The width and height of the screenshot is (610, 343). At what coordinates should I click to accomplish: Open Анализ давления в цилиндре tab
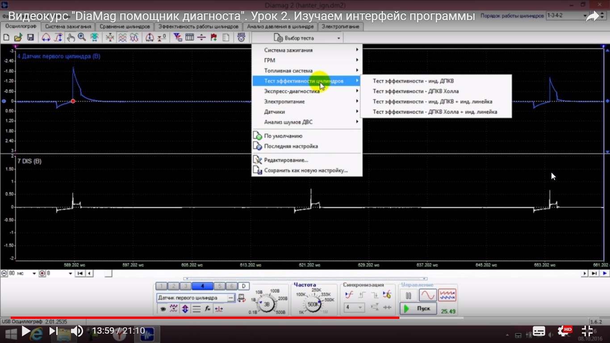280,26
